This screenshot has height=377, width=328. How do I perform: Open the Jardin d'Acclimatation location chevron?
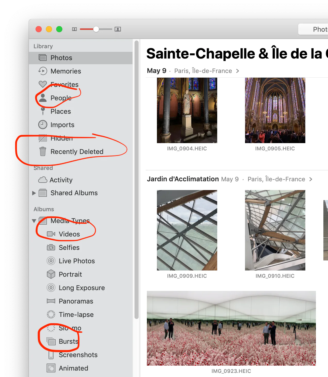coord(311,179)
